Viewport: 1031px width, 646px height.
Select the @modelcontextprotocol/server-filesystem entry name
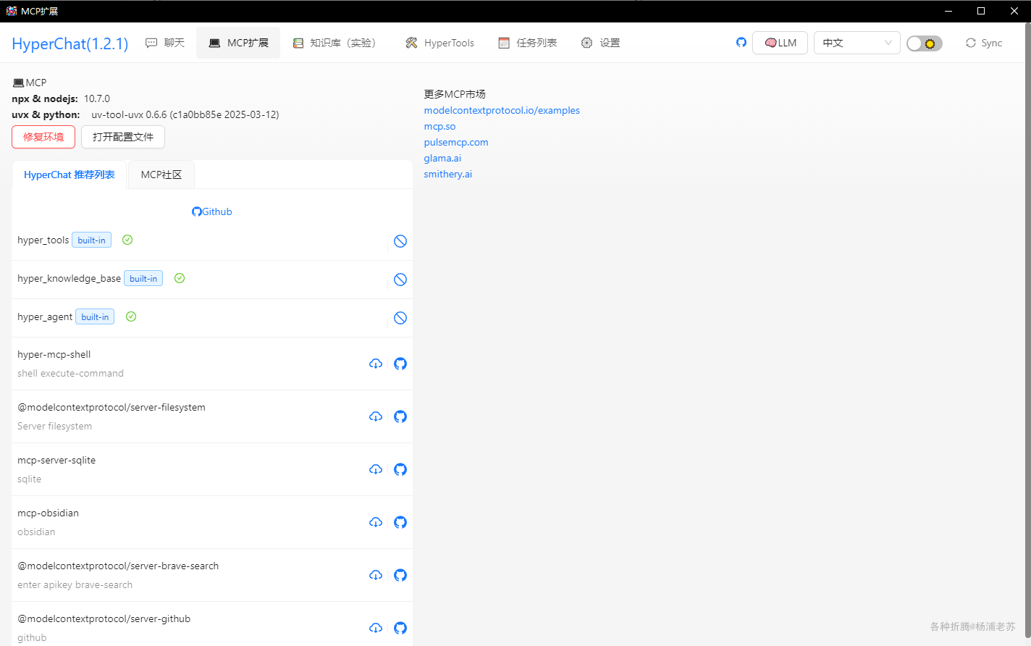pos(111,407)
